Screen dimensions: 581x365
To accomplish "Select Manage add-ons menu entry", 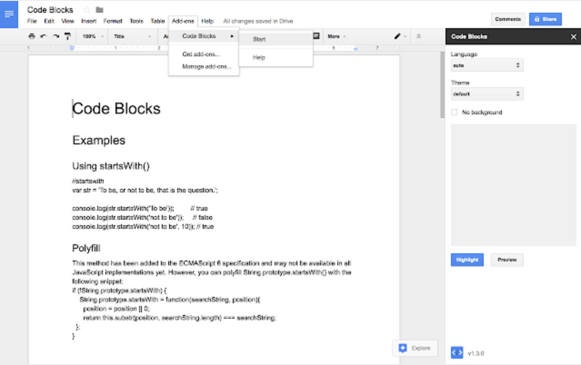I will coord(204,66).
